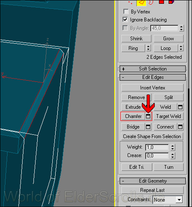This screenshot has height=207, width=192.
Task: Expand the Soft Selection rollout
Action: pyautogui.click(x=153, y=69)
